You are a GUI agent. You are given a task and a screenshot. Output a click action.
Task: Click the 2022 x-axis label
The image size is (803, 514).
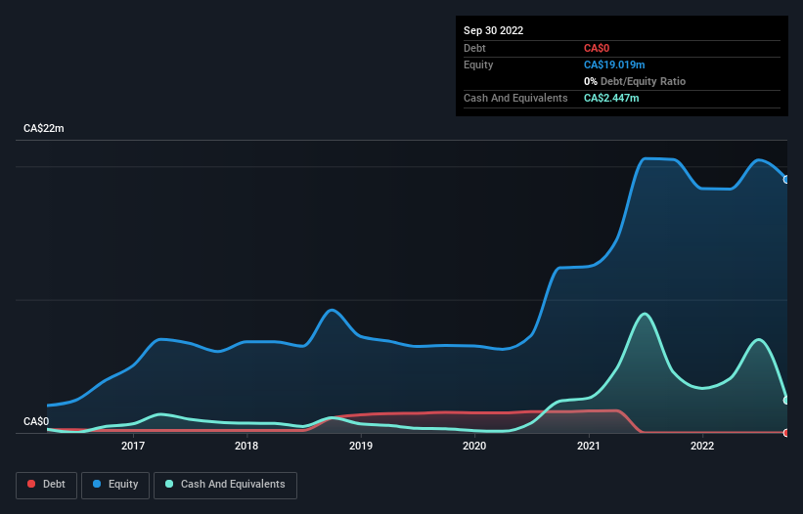[x=702, y=446]
